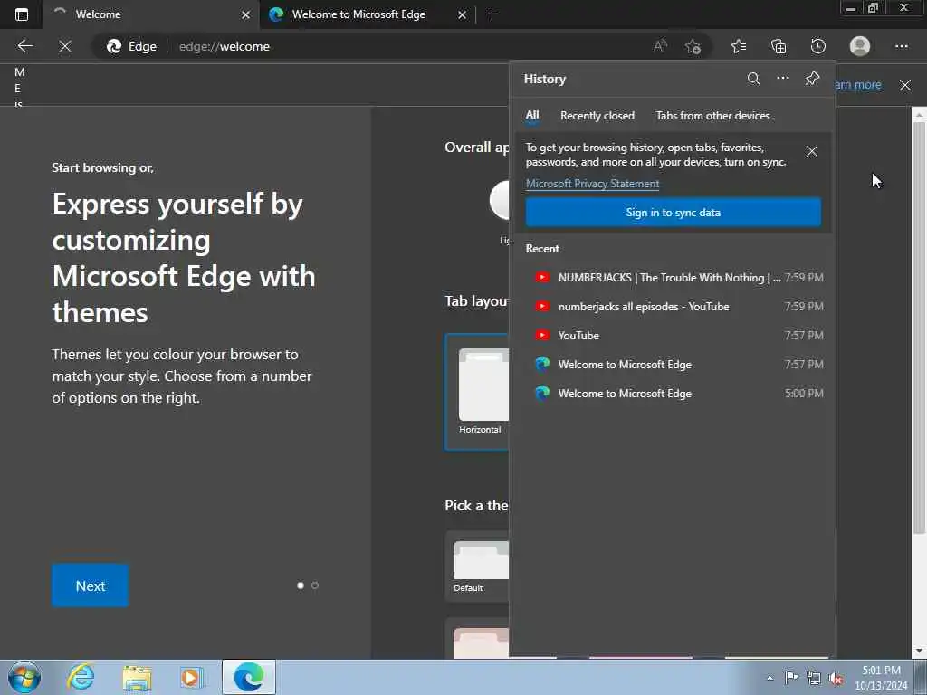Choose the Default theme
927x695 pixels.
pyautogui.click(x=478, y=566)
